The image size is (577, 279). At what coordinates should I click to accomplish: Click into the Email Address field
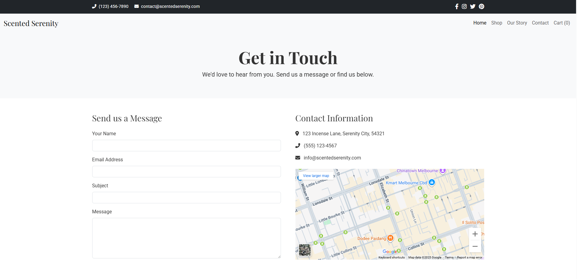point(186,172)
